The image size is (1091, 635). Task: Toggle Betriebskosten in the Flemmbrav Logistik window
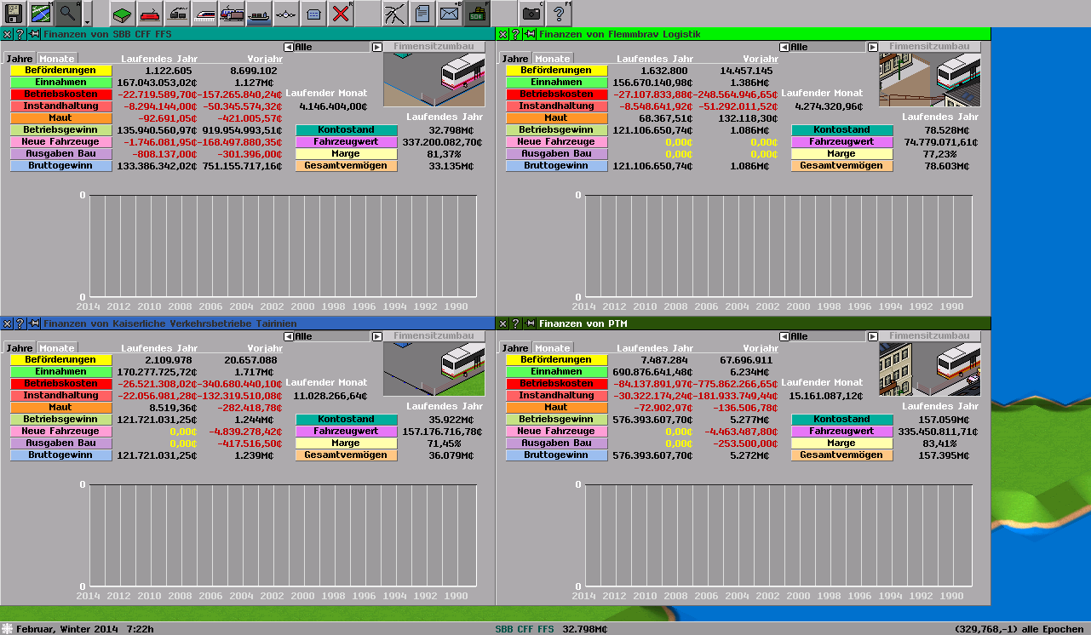(x=556, y=94)
